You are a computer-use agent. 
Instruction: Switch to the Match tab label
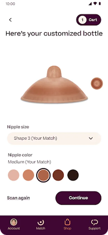pyautogui.click(x=41, y=228)
